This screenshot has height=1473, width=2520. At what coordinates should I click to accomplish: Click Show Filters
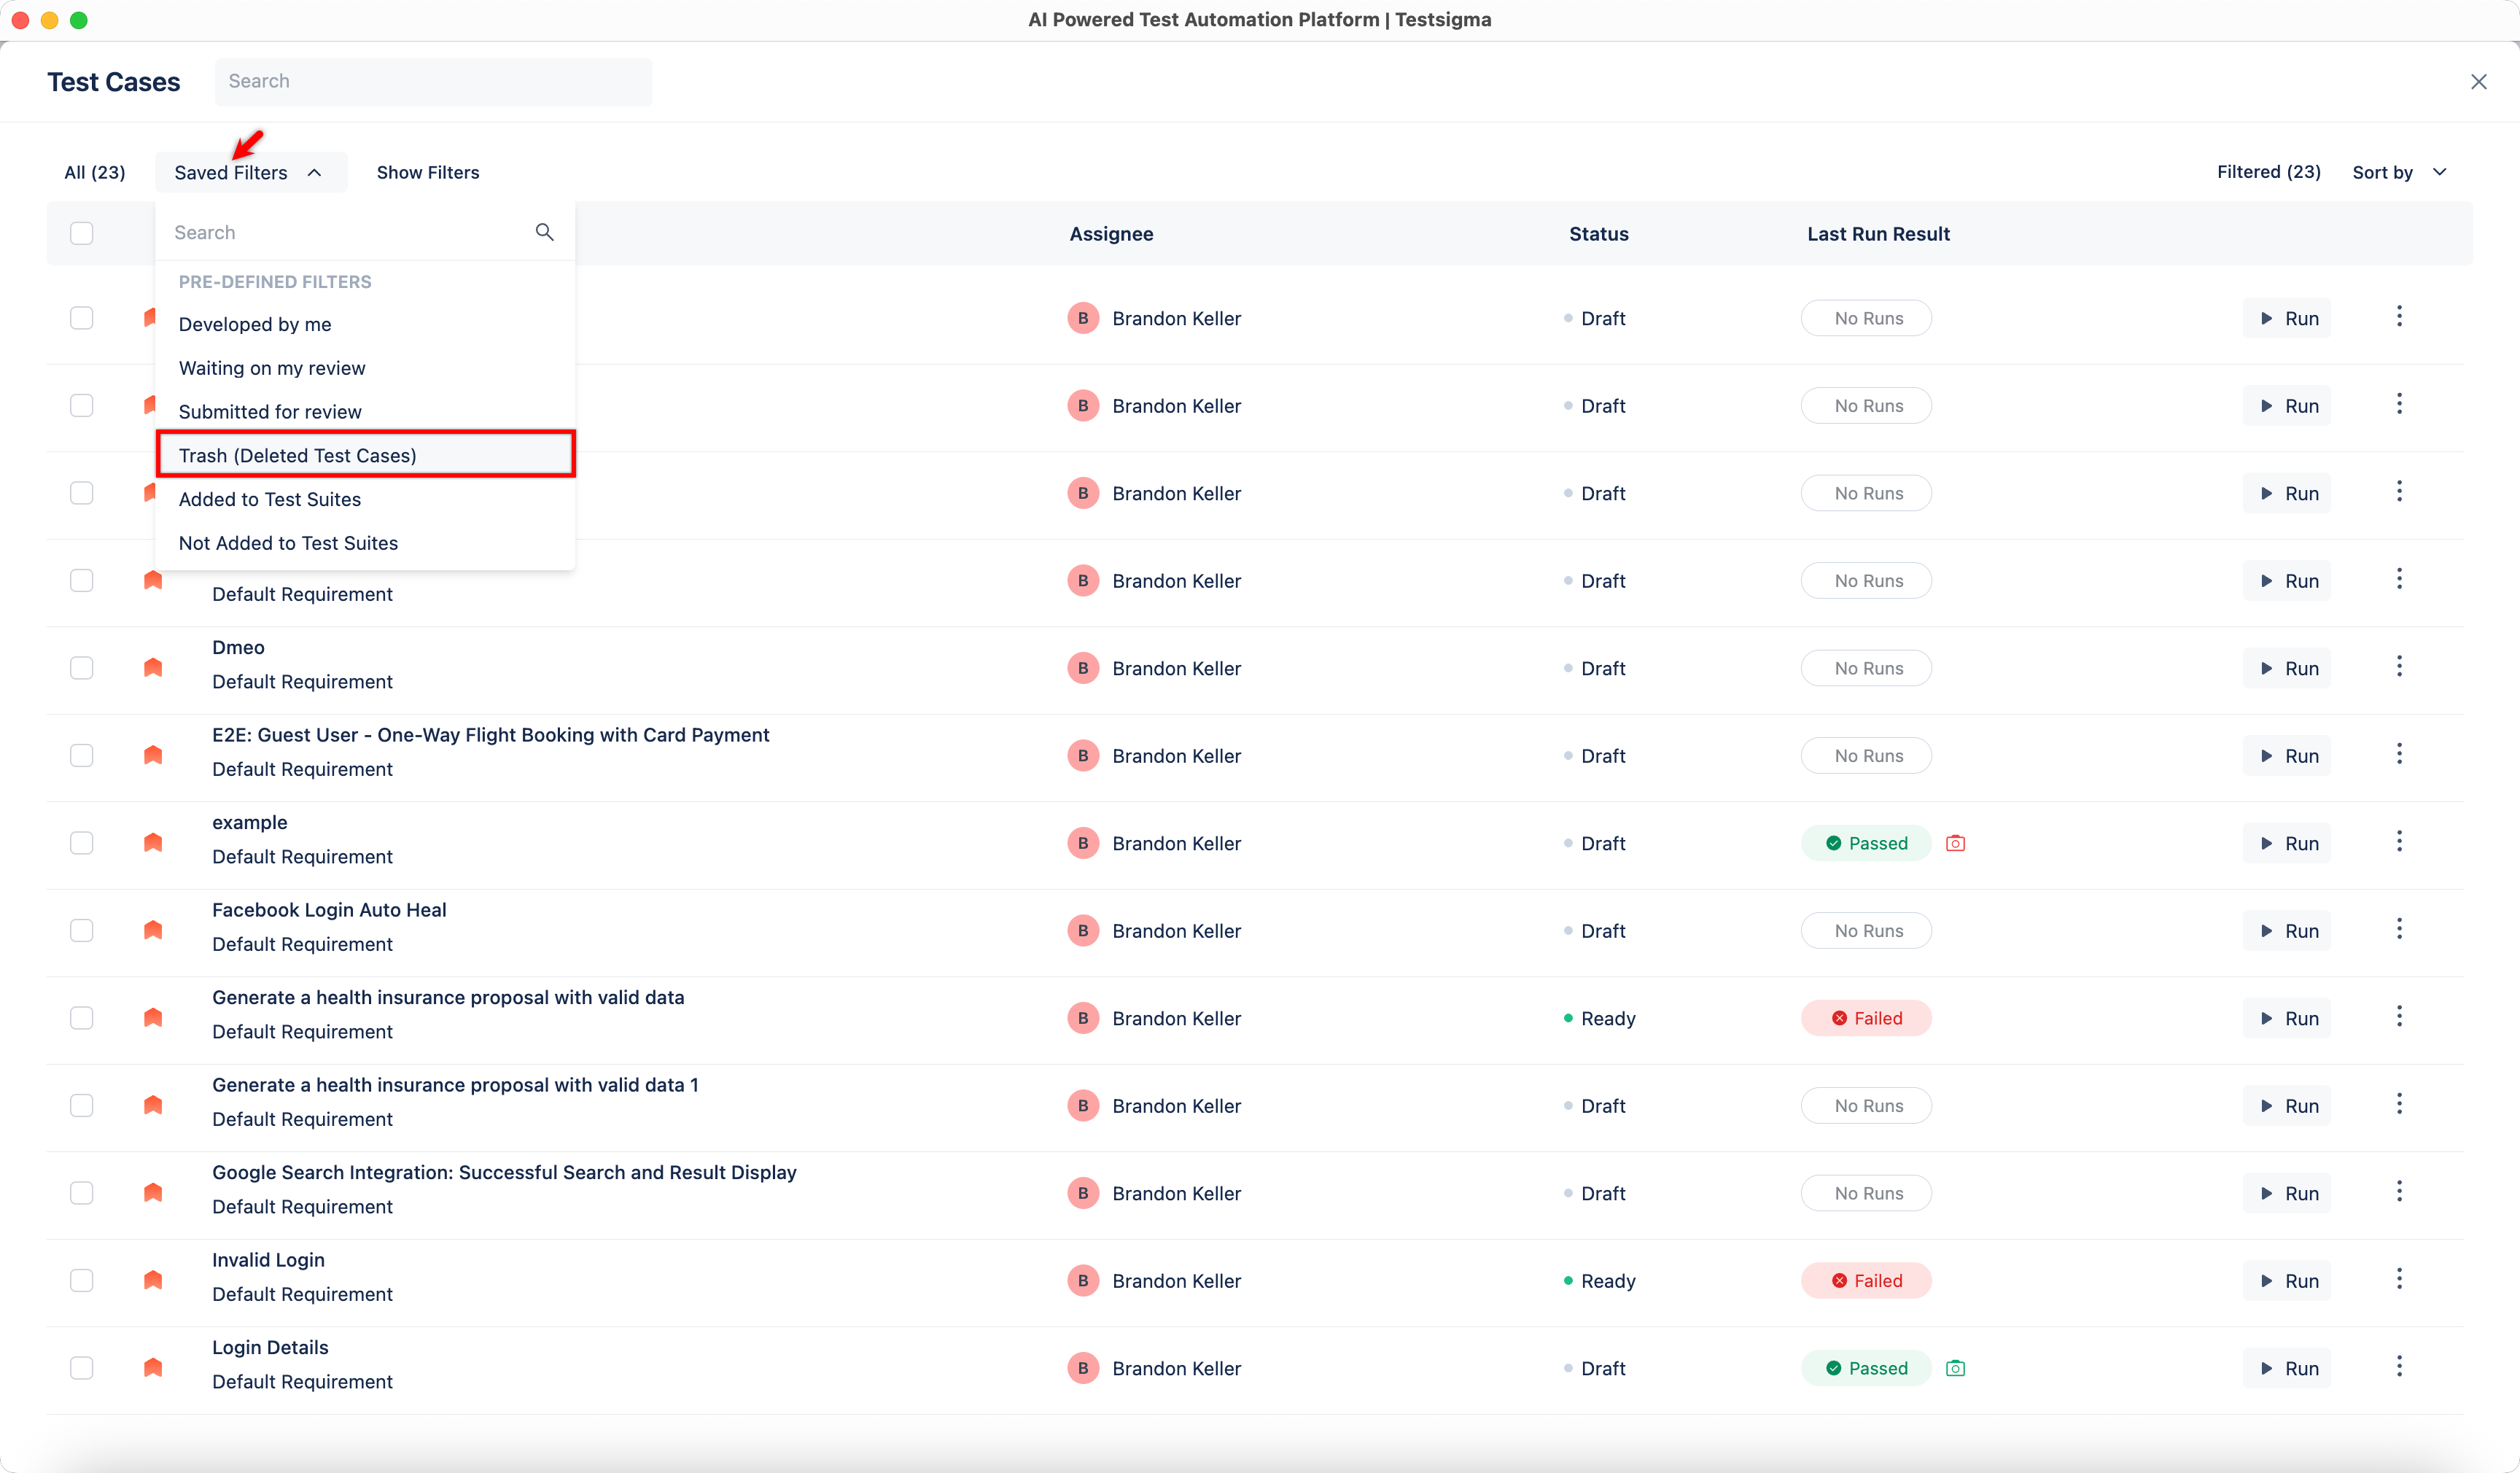[x=427, y=172]
